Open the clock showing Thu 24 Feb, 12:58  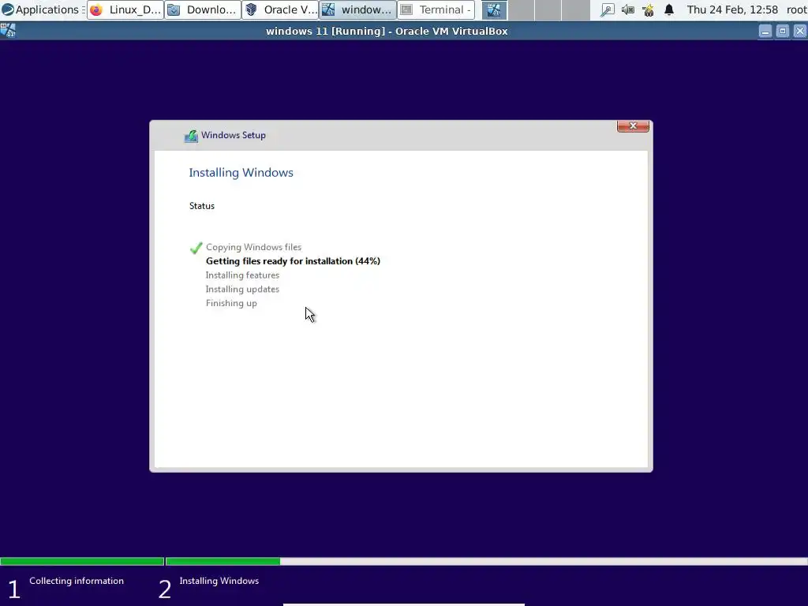coord(731,9)
